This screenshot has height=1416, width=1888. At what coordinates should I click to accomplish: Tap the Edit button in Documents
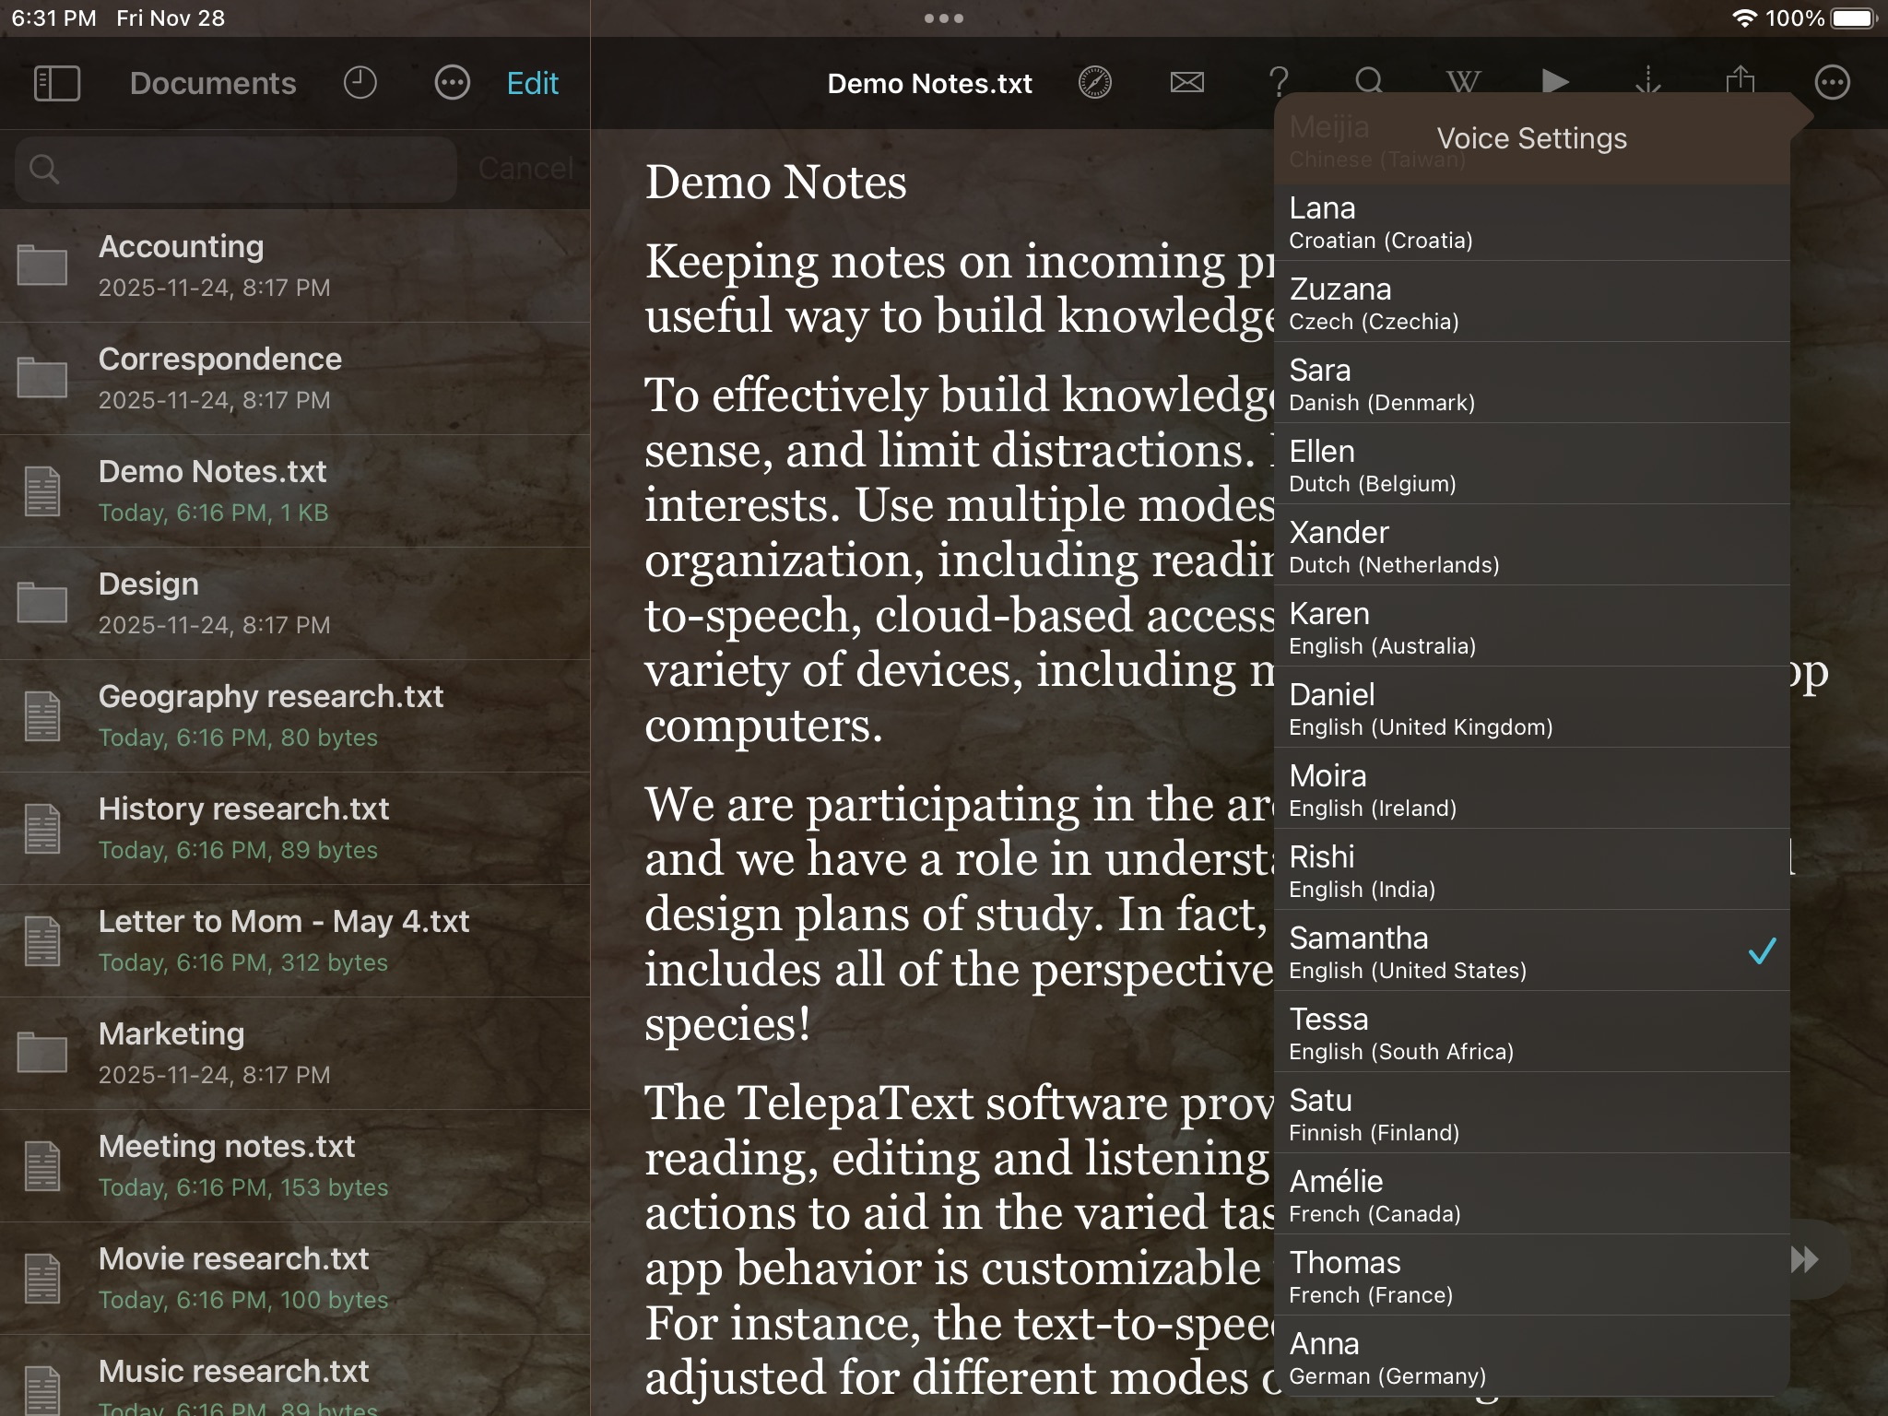(x=532, y=83)
